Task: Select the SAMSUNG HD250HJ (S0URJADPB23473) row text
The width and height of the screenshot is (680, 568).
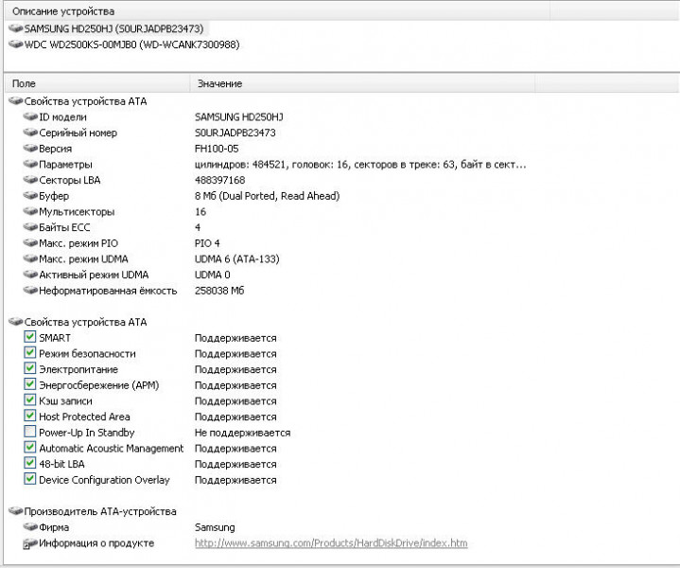Action: [x=113, y=28]
